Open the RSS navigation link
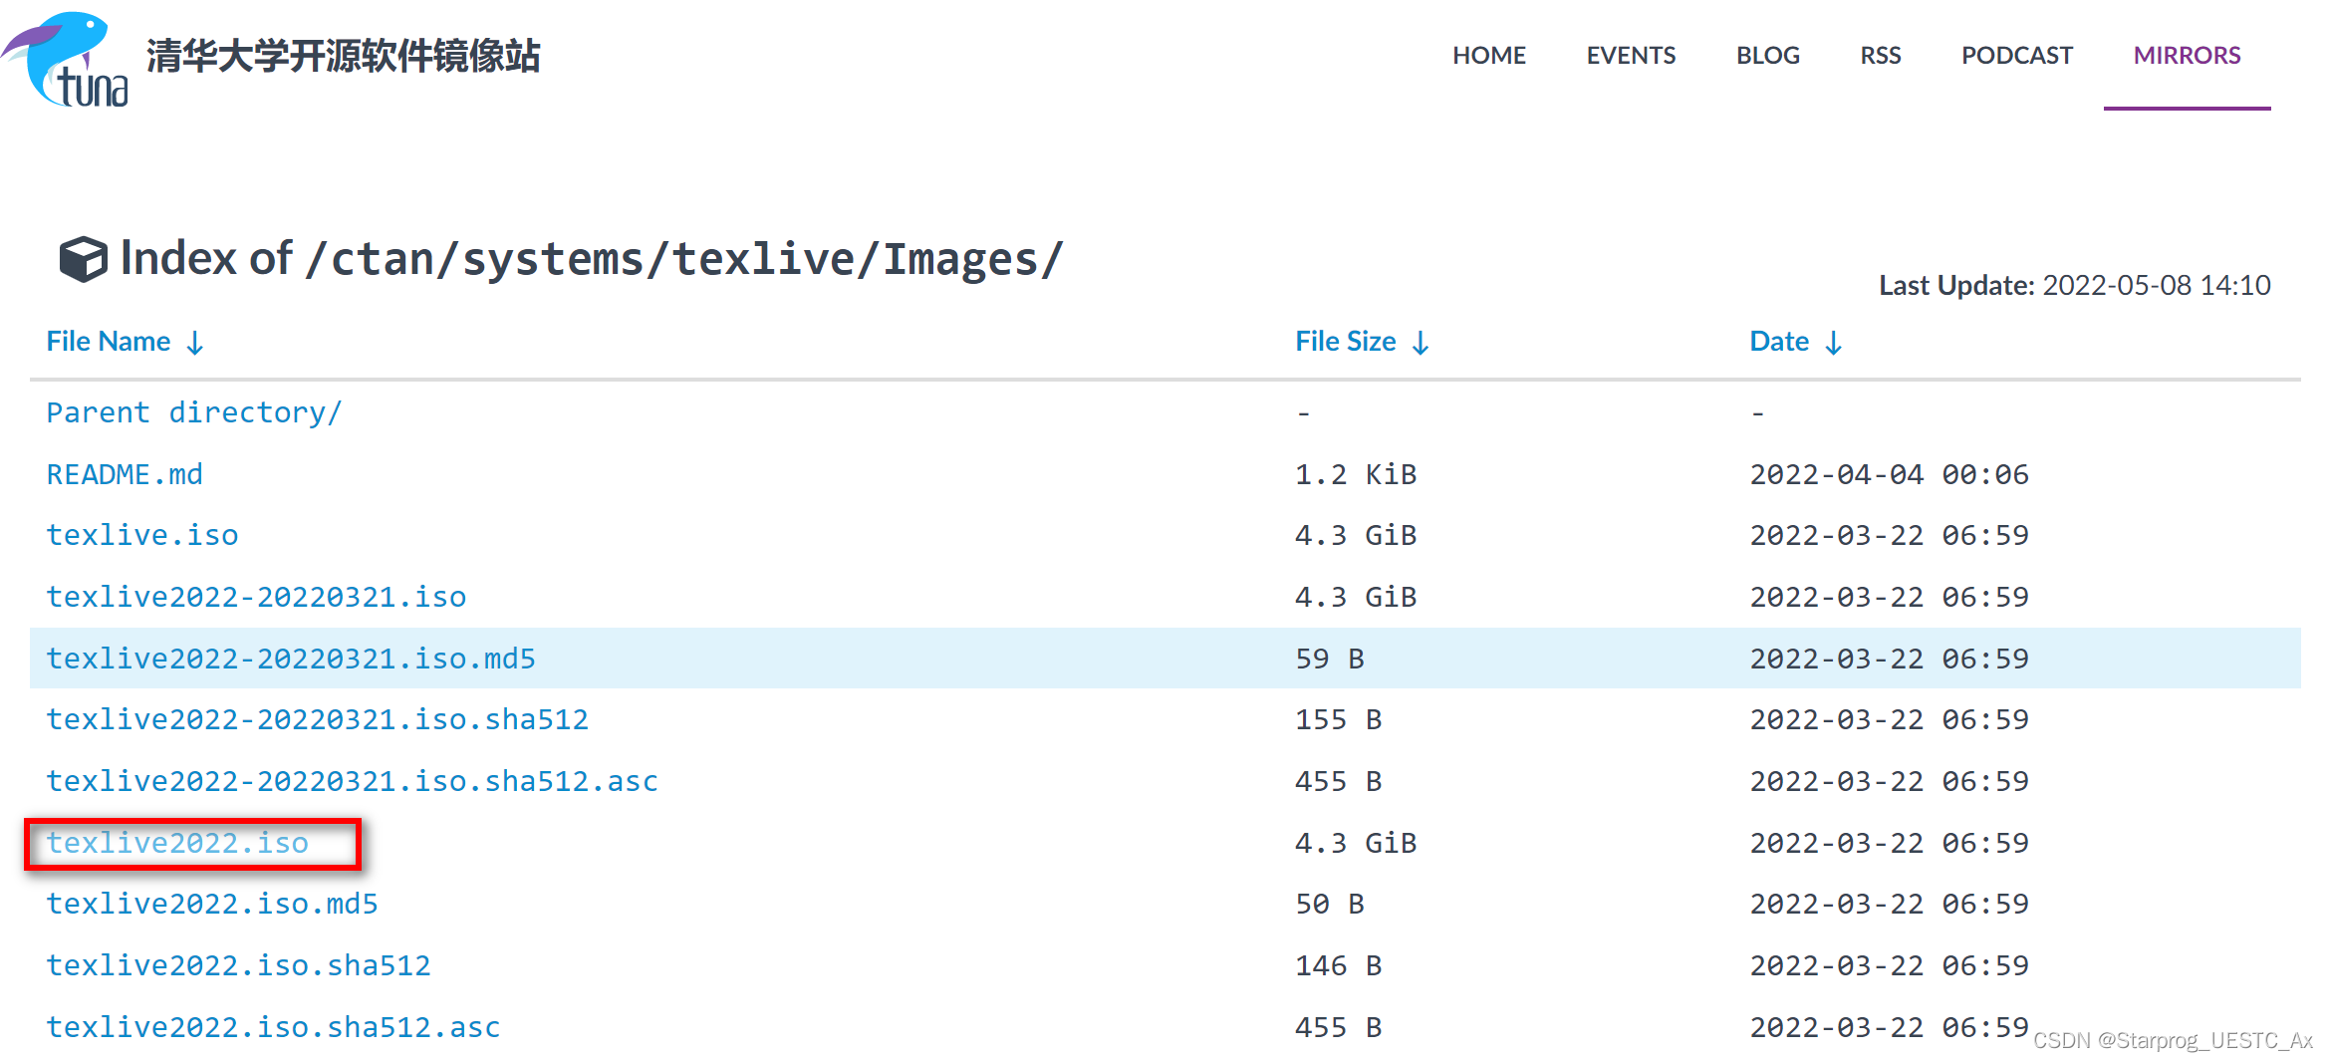 click(1880, 56)
